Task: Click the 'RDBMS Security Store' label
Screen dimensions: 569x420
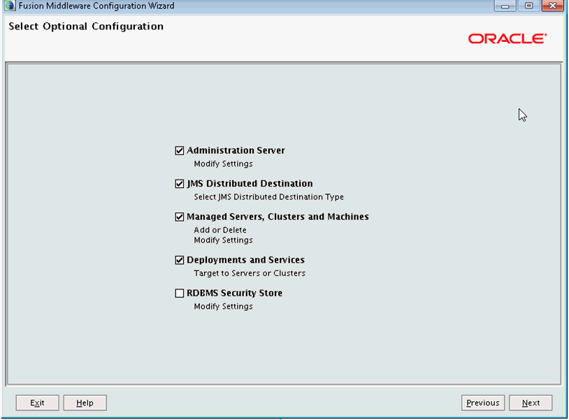Action: [x=234, y=293]
